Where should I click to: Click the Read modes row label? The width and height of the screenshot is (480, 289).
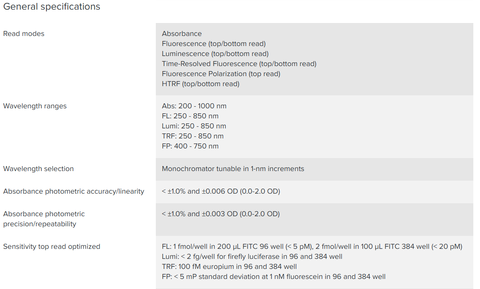[24, 34]
